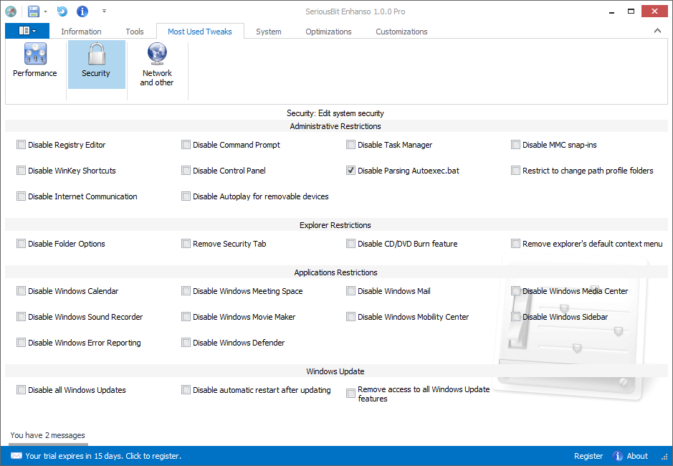Image resolution: width=673 pixels, height=466 pixels.
Task: Go to the Optimizations tab
Action: (x=328, y=32)
